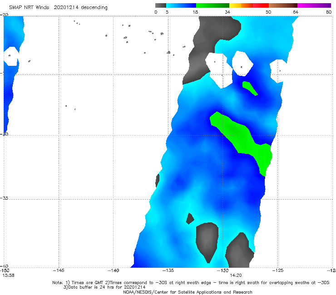This screenshot has width=336, height=295.
Task: Click the longitude label '-125'
Action: click(x=278, y=270)
